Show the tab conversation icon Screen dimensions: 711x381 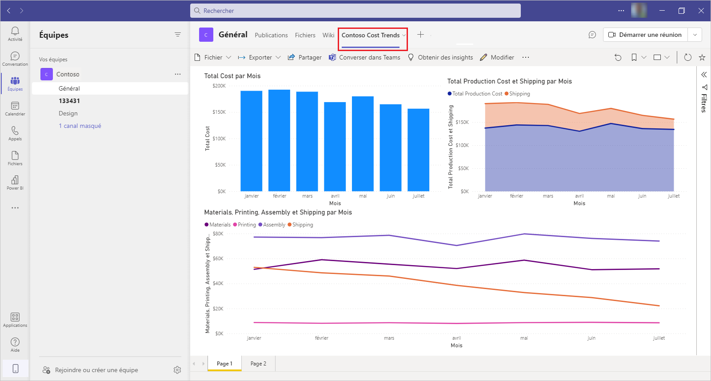[592, 35]
